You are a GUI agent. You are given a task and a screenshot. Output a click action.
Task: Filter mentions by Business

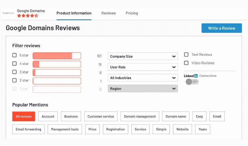pos(71,117)
